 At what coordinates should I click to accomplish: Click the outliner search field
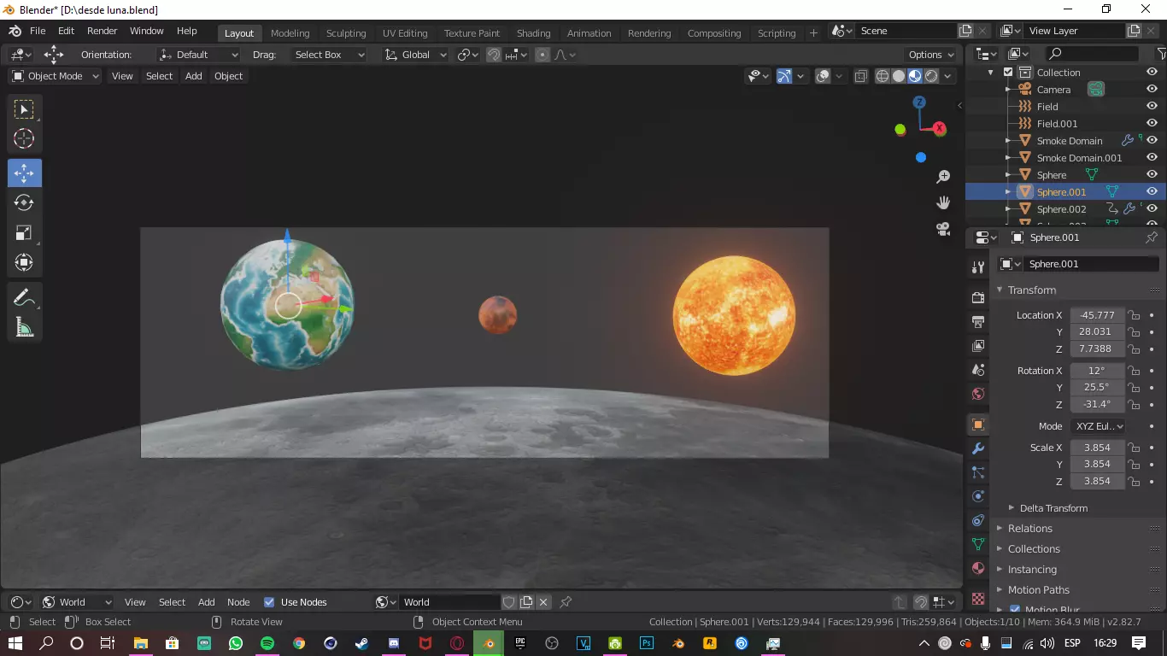click(x=1092, y=54)
